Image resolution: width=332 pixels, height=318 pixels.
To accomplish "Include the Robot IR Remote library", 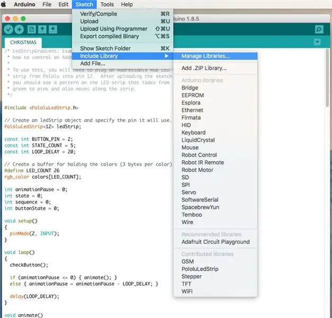I will (x=215, y=162).
